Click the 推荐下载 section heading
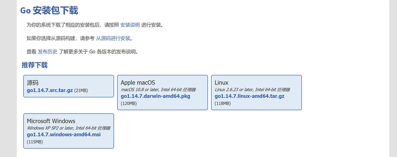The image size is (397, 157). point(35,65)
